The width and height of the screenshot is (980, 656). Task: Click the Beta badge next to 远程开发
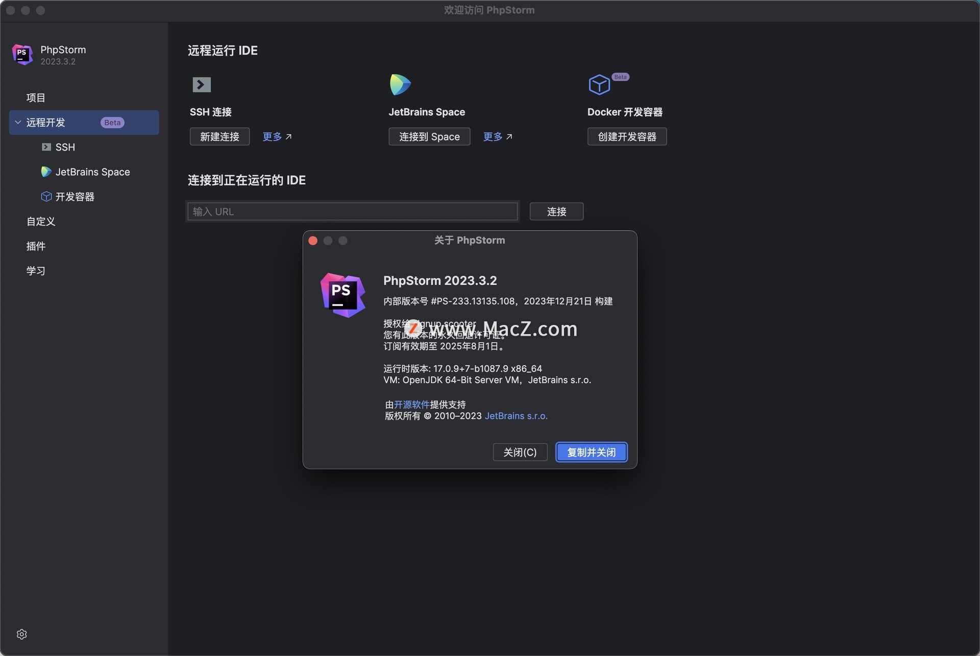[112, 122]
